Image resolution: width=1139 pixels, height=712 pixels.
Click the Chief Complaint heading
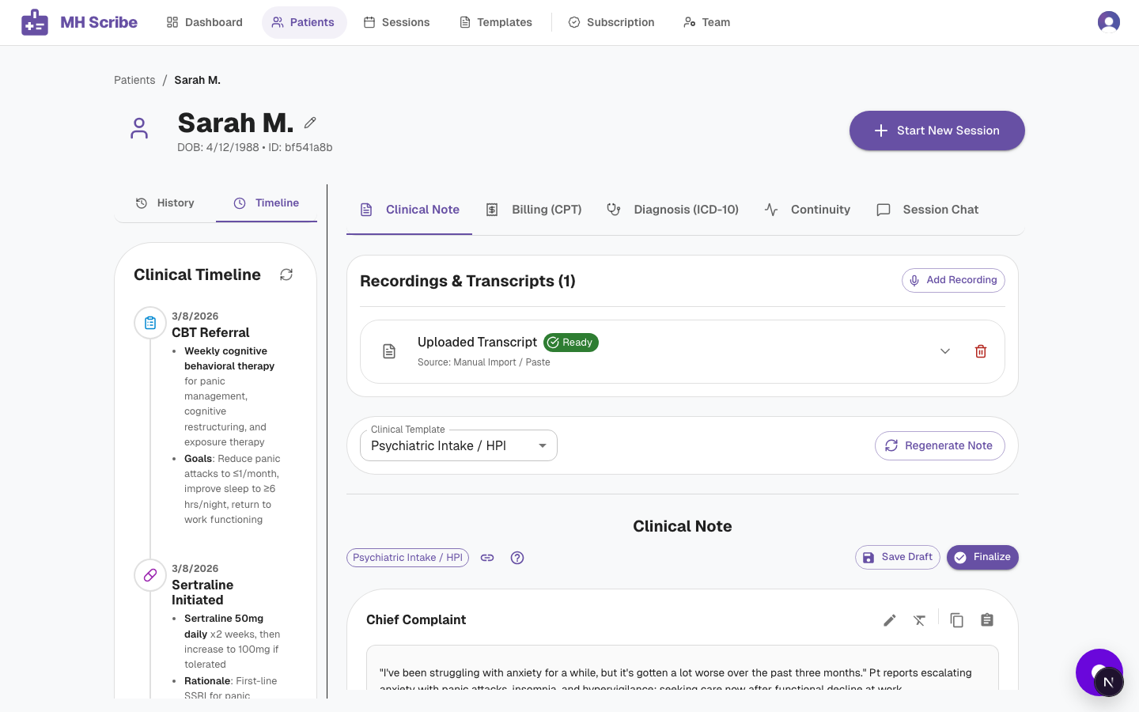pyautogui.click(x=416, y=619)
